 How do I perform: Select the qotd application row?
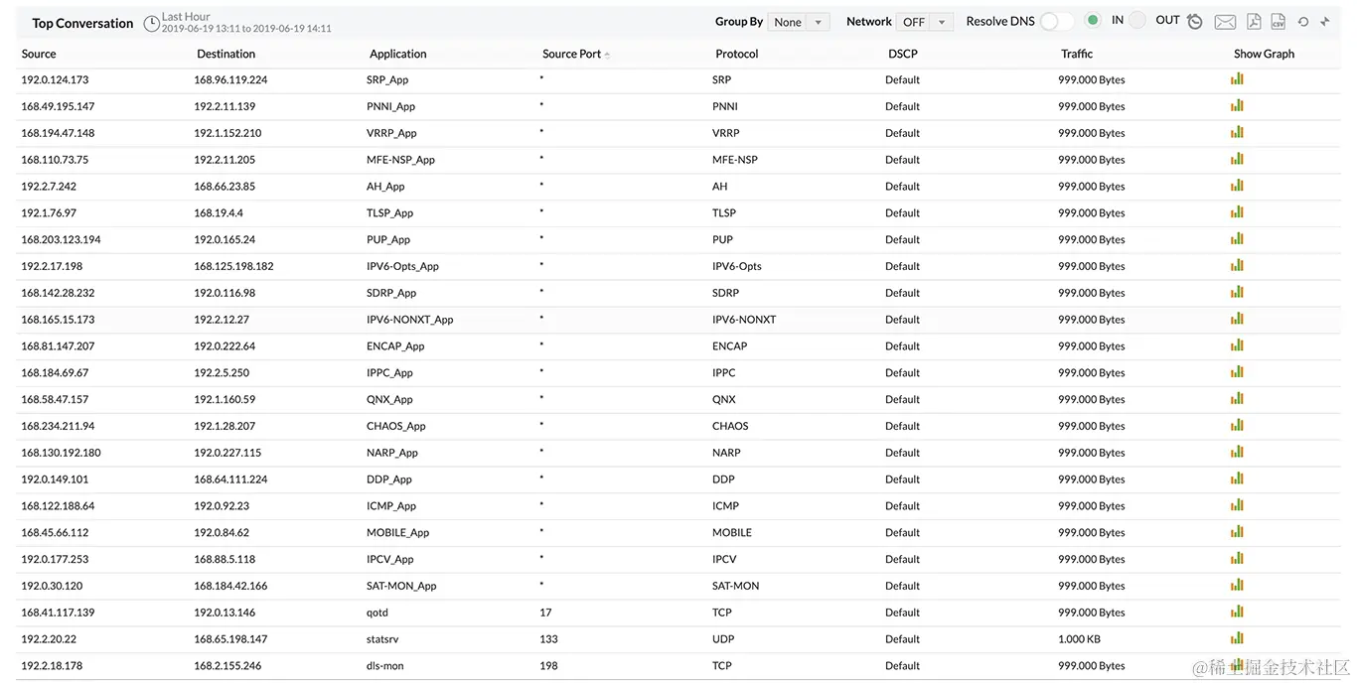pos(377,613)
